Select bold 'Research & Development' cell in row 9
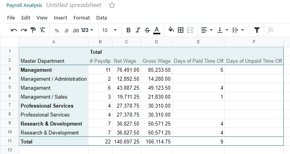The height and width of the screenshot is (154, 290). tap(54, 124)
